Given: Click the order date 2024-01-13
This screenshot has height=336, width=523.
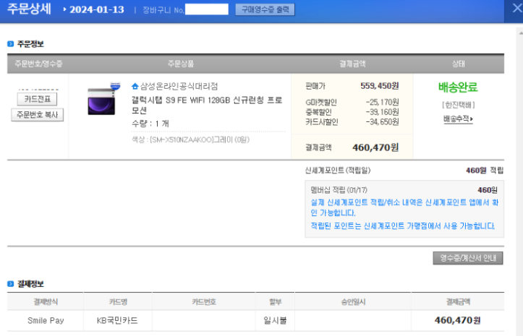Looking at the screenshot, I should coord(96,9).
